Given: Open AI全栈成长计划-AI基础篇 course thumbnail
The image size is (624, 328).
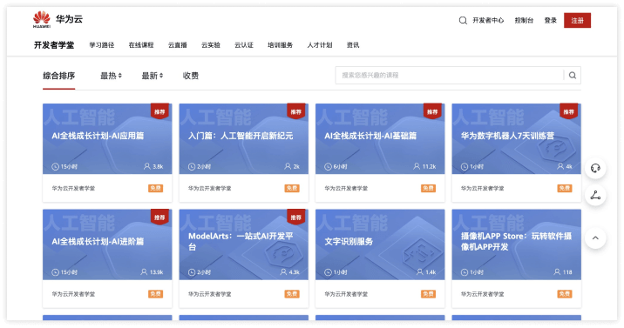Looking at the screenshot, I should [380, 138].
